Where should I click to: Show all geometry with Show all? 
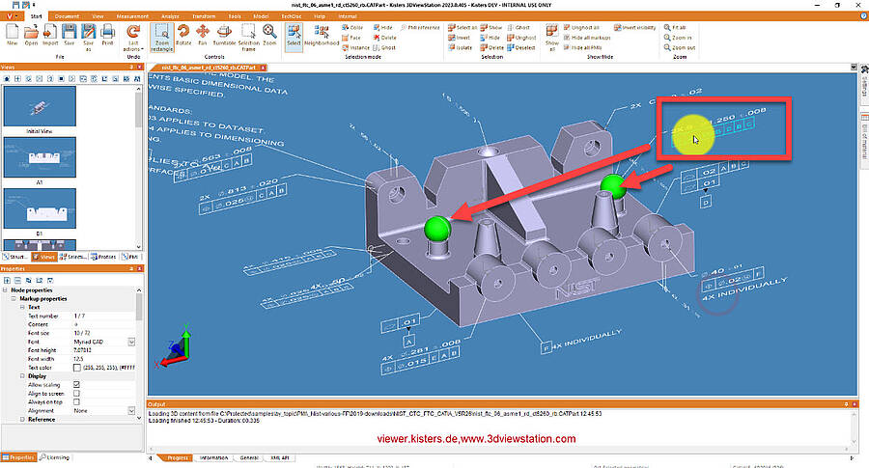(x=552, y=38)
